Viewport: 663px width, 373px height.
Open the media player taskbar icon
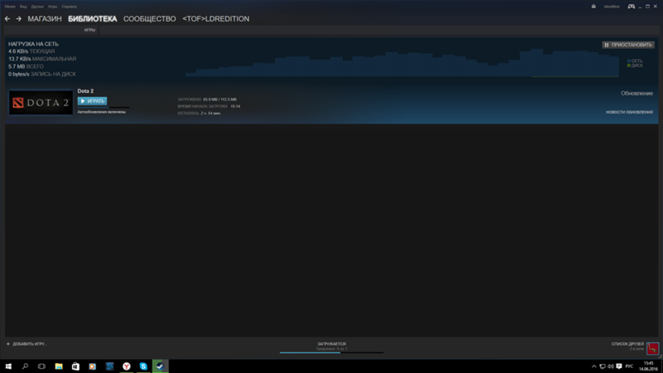(x=92, y=366)
